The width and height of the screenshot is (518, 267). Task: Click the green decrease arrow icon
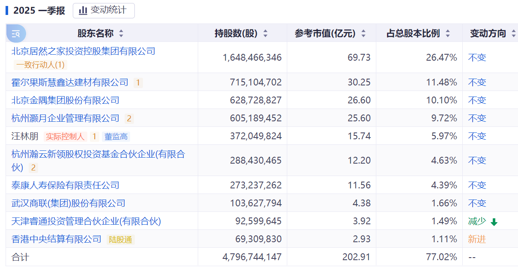pyautogui.click(x=494, y=222)
